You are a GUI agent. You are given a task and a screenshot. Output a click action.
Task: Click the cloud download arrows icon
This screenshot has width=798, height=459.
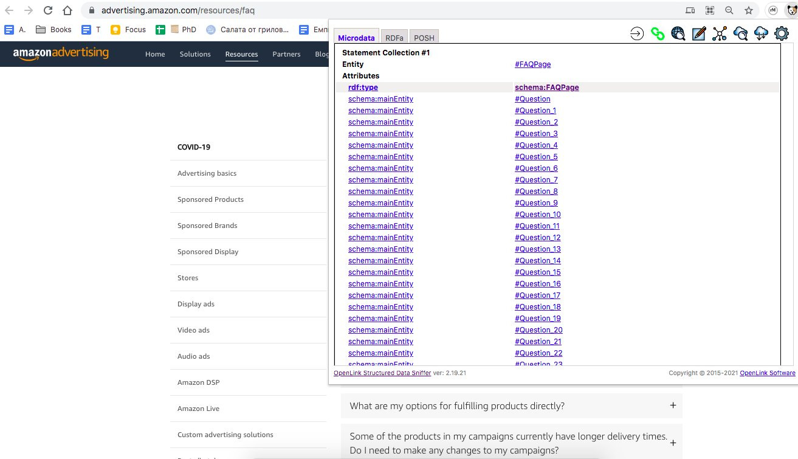pyautogui.click(x=761, y=34)
